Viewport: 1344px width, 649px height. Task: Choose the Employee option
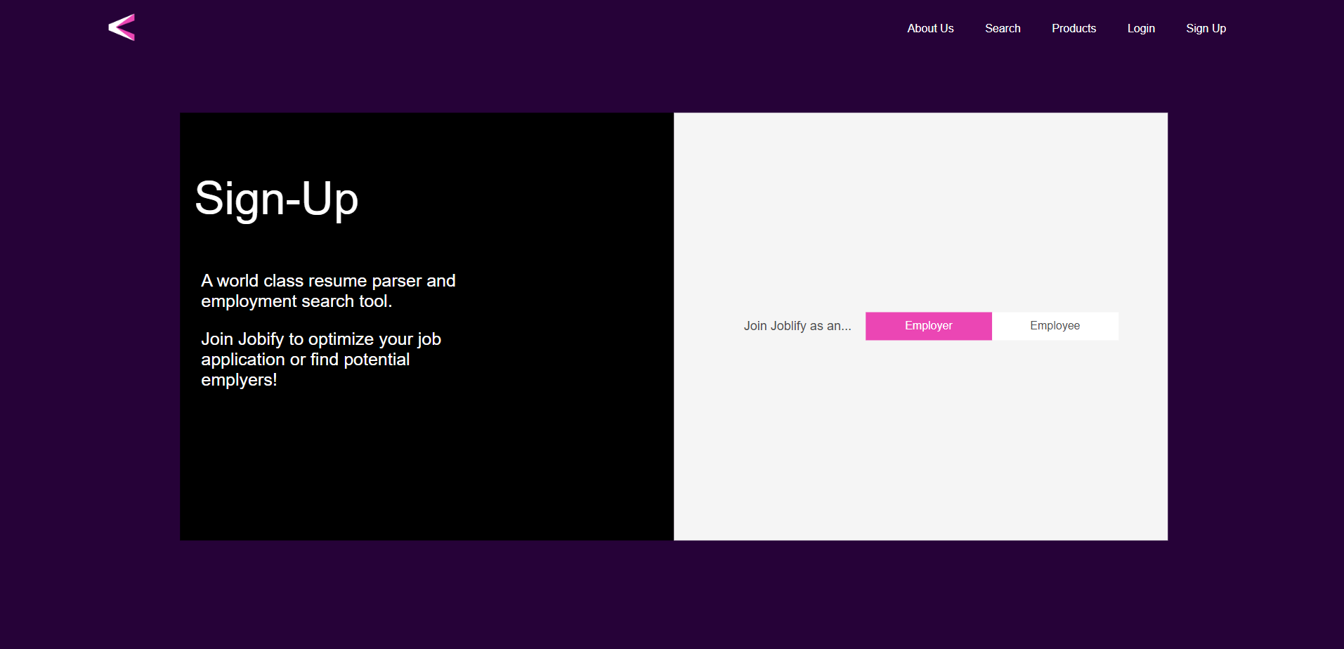tap(1055, 326)
